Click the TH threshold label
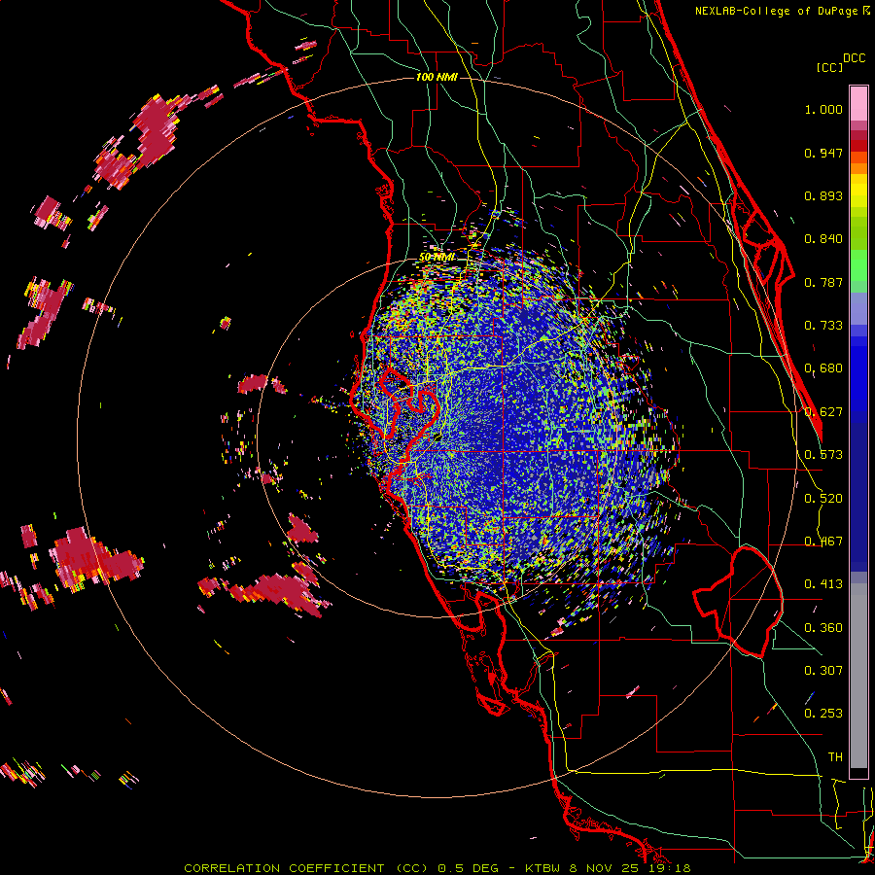 point(835,756)
